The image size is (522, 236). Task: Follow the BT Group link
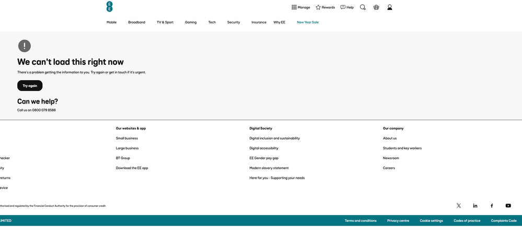[x=123, y=158]
